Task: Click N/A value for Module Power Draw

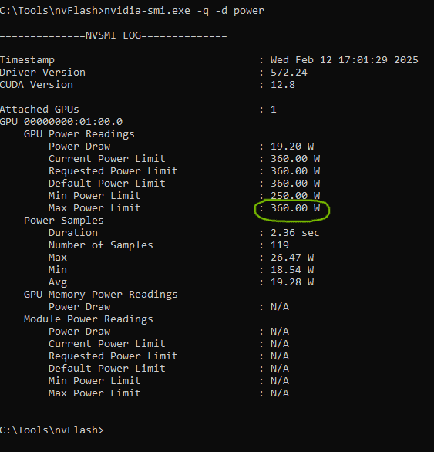Action: pyautogui.click(x=280, y=332)
